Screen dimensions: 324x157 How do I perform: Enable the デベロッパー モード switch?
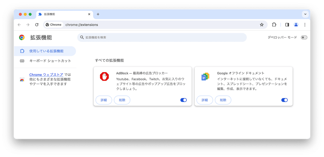[304, 38]
